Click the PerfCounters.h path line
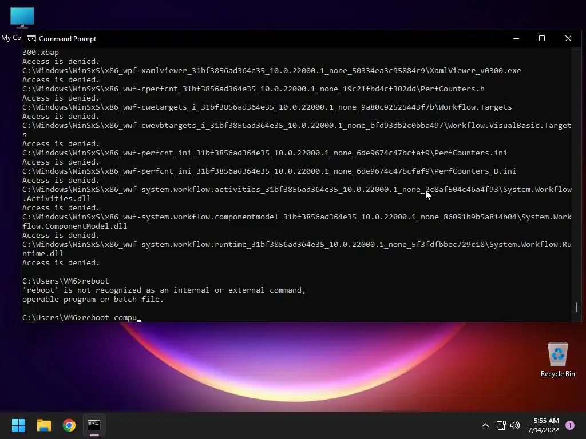This screenshot has width=586, height=439. click(x=254, y=89)
